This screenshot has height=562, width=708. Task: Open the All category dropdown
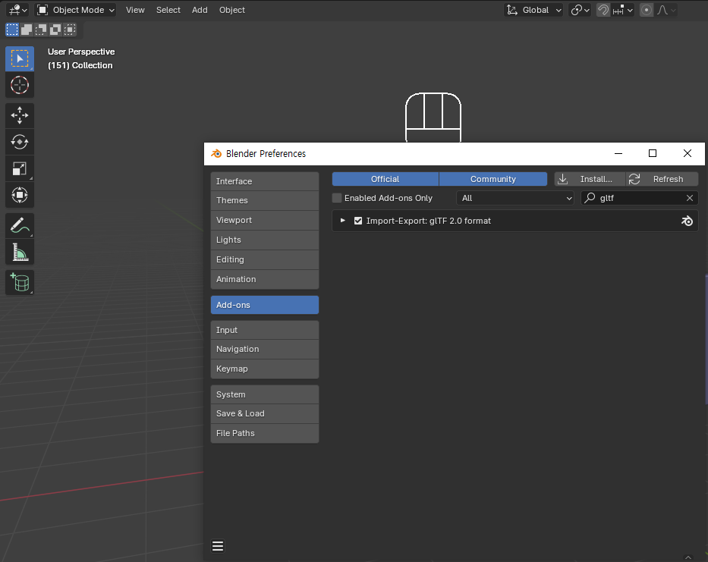515,198
